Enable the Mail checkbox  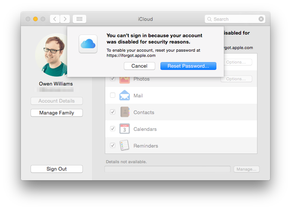tap(113, 95)
